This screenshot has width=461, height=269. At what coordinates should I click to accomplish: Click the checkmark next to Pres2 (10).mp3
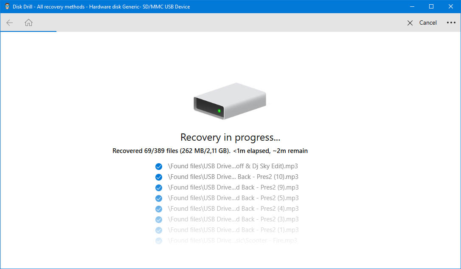pyautogui.click(x=159, y=177)
